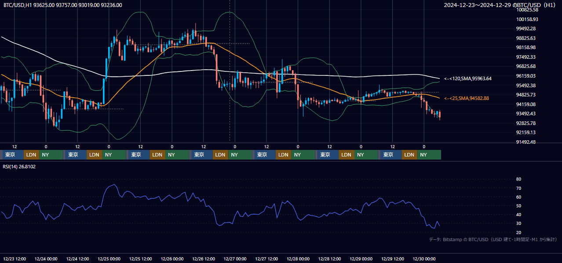The image size is (562, 263).
Task: Click price axis value 97492.33
Action: click(x=526, y=57)
